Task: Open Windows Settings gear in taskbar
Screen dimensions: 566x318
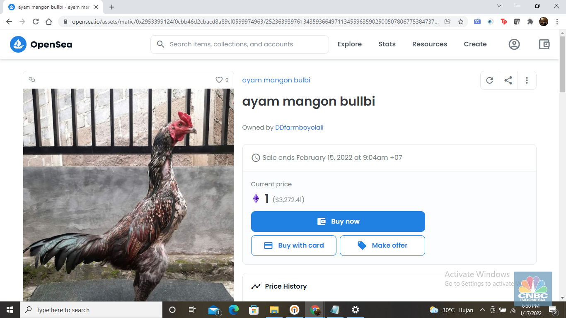Action: [x=355, y=310]
